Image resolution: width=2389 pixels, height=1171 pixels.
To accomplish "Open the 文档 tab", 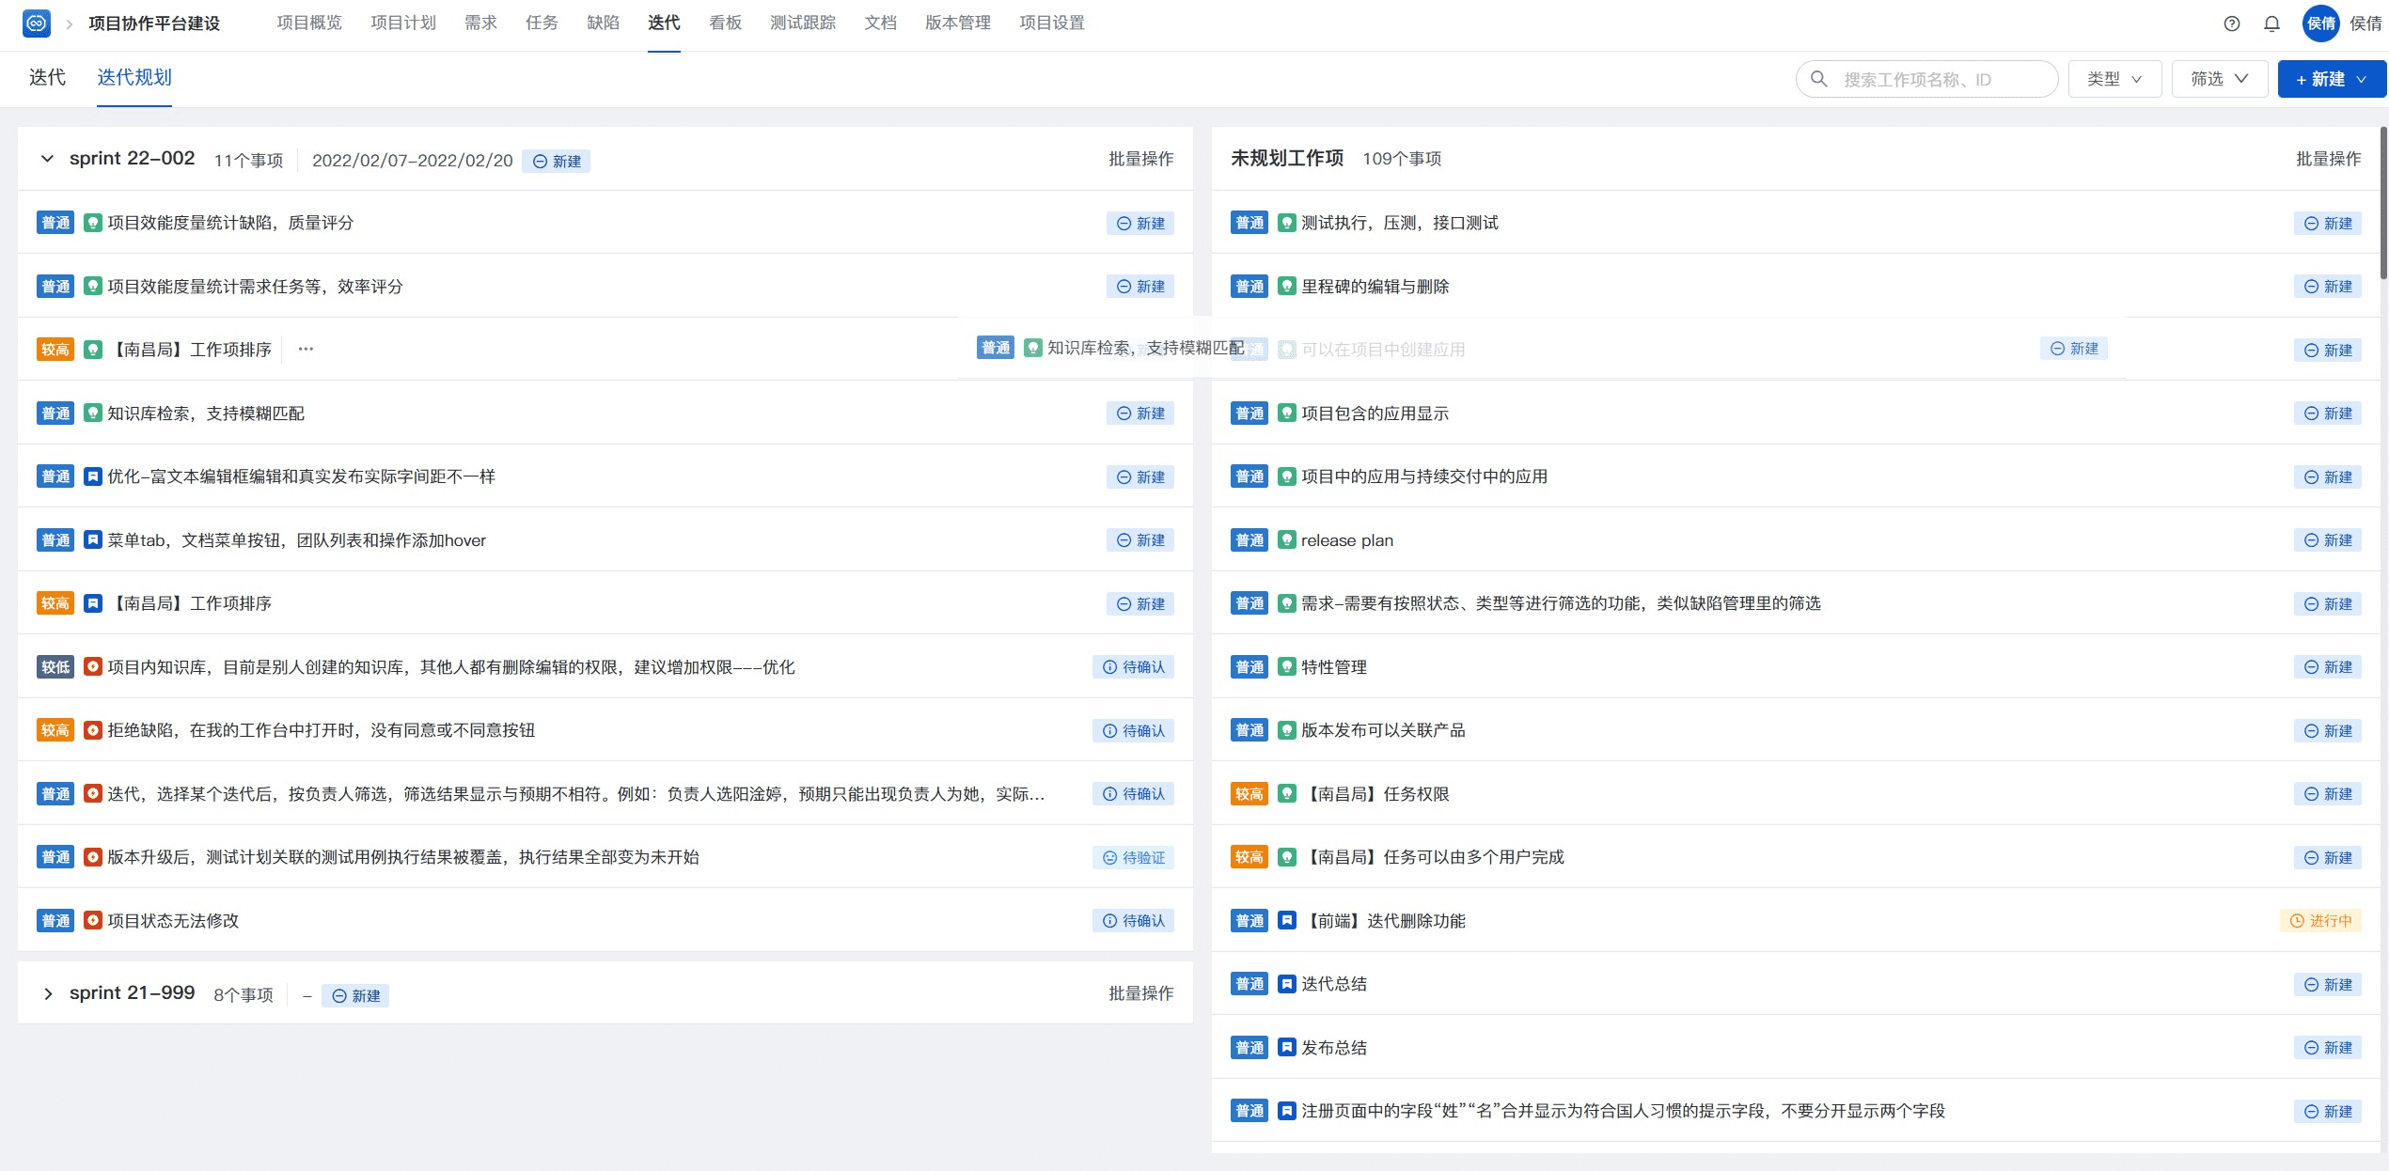I will (x=880, y=23).
